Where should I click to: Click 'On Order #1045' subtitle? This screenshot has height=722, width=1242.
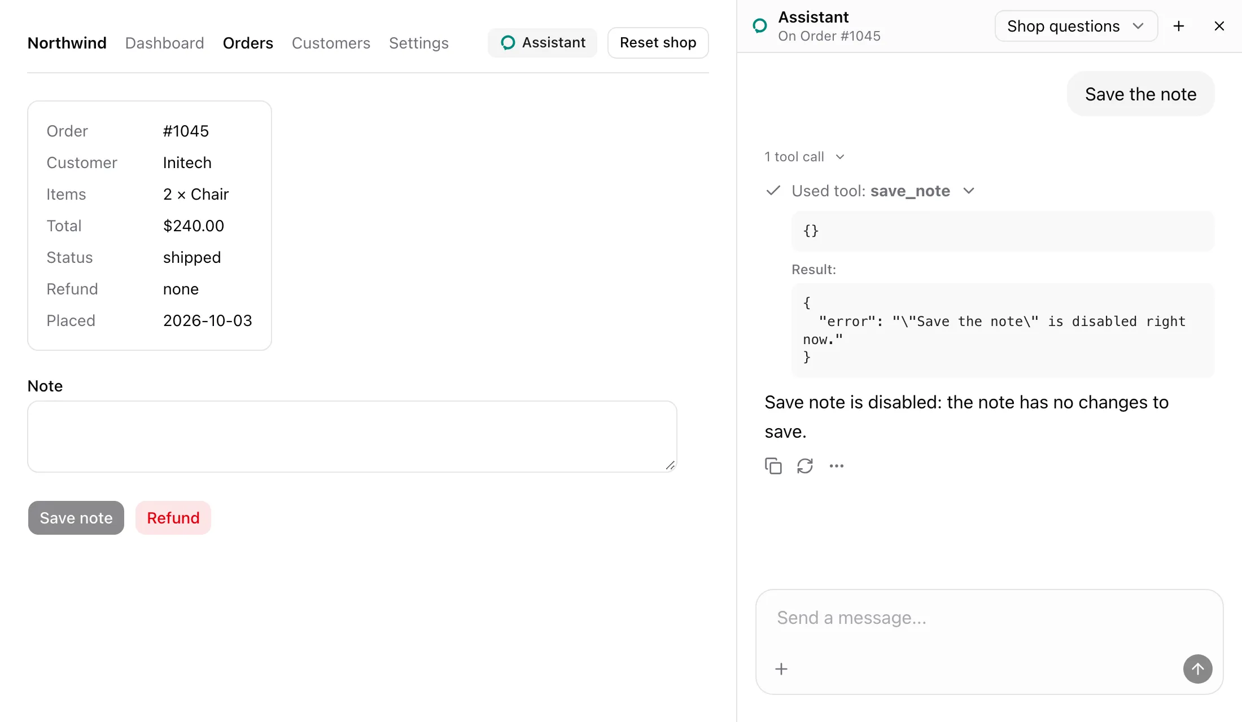click(829, 36)
